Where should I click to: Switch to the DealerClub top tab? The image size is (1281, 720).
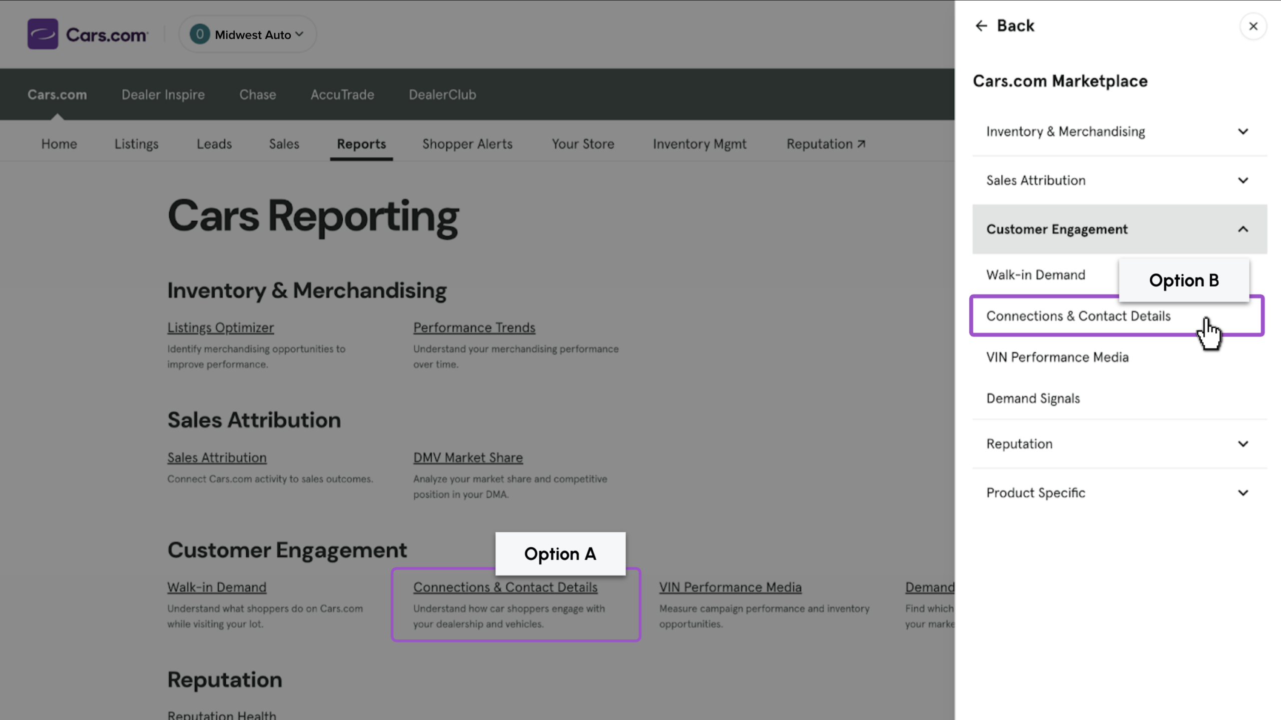[x=442, y=94]
